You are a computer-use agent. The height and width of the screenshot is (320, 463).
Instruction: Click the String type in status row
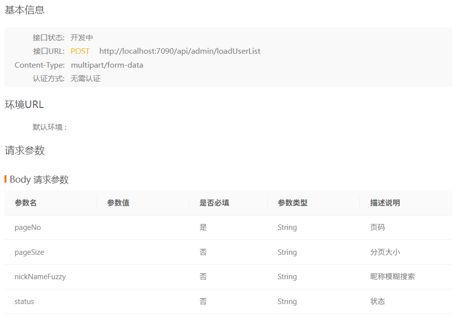coord(287,302)
